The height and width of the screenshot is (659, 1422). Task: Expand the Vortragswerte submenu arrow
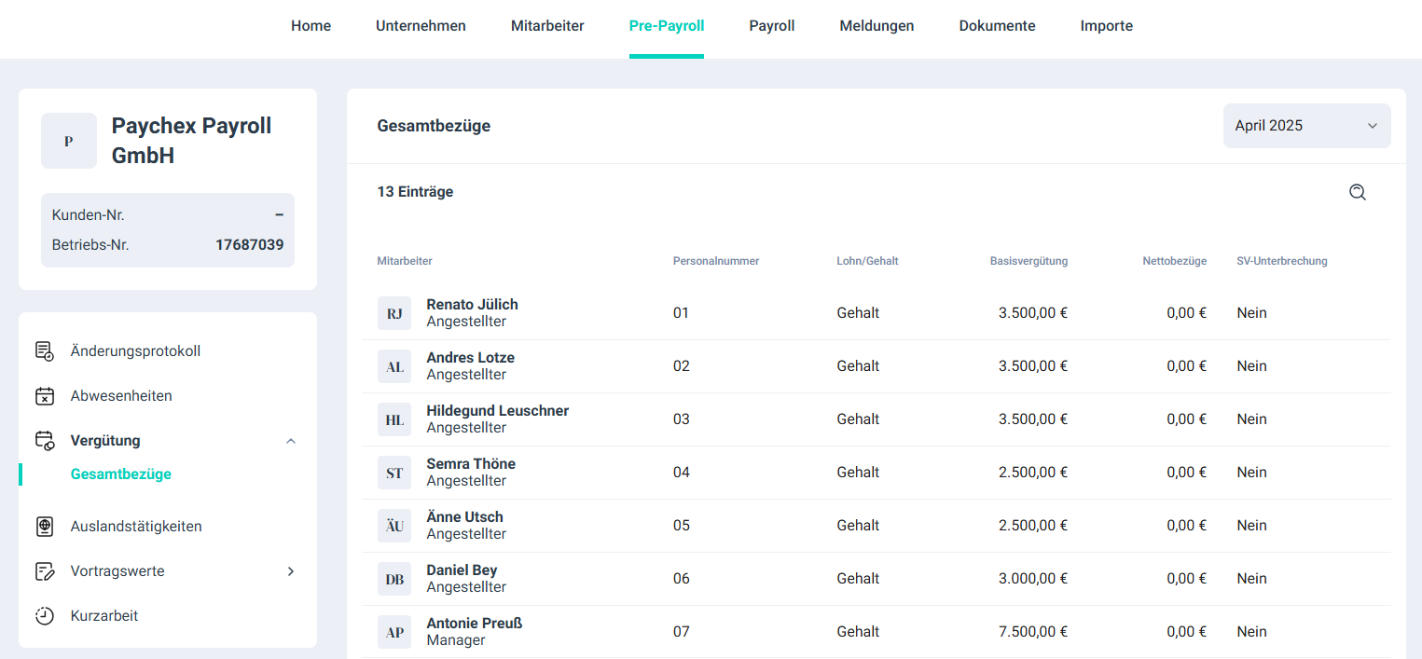coord(291,571)
